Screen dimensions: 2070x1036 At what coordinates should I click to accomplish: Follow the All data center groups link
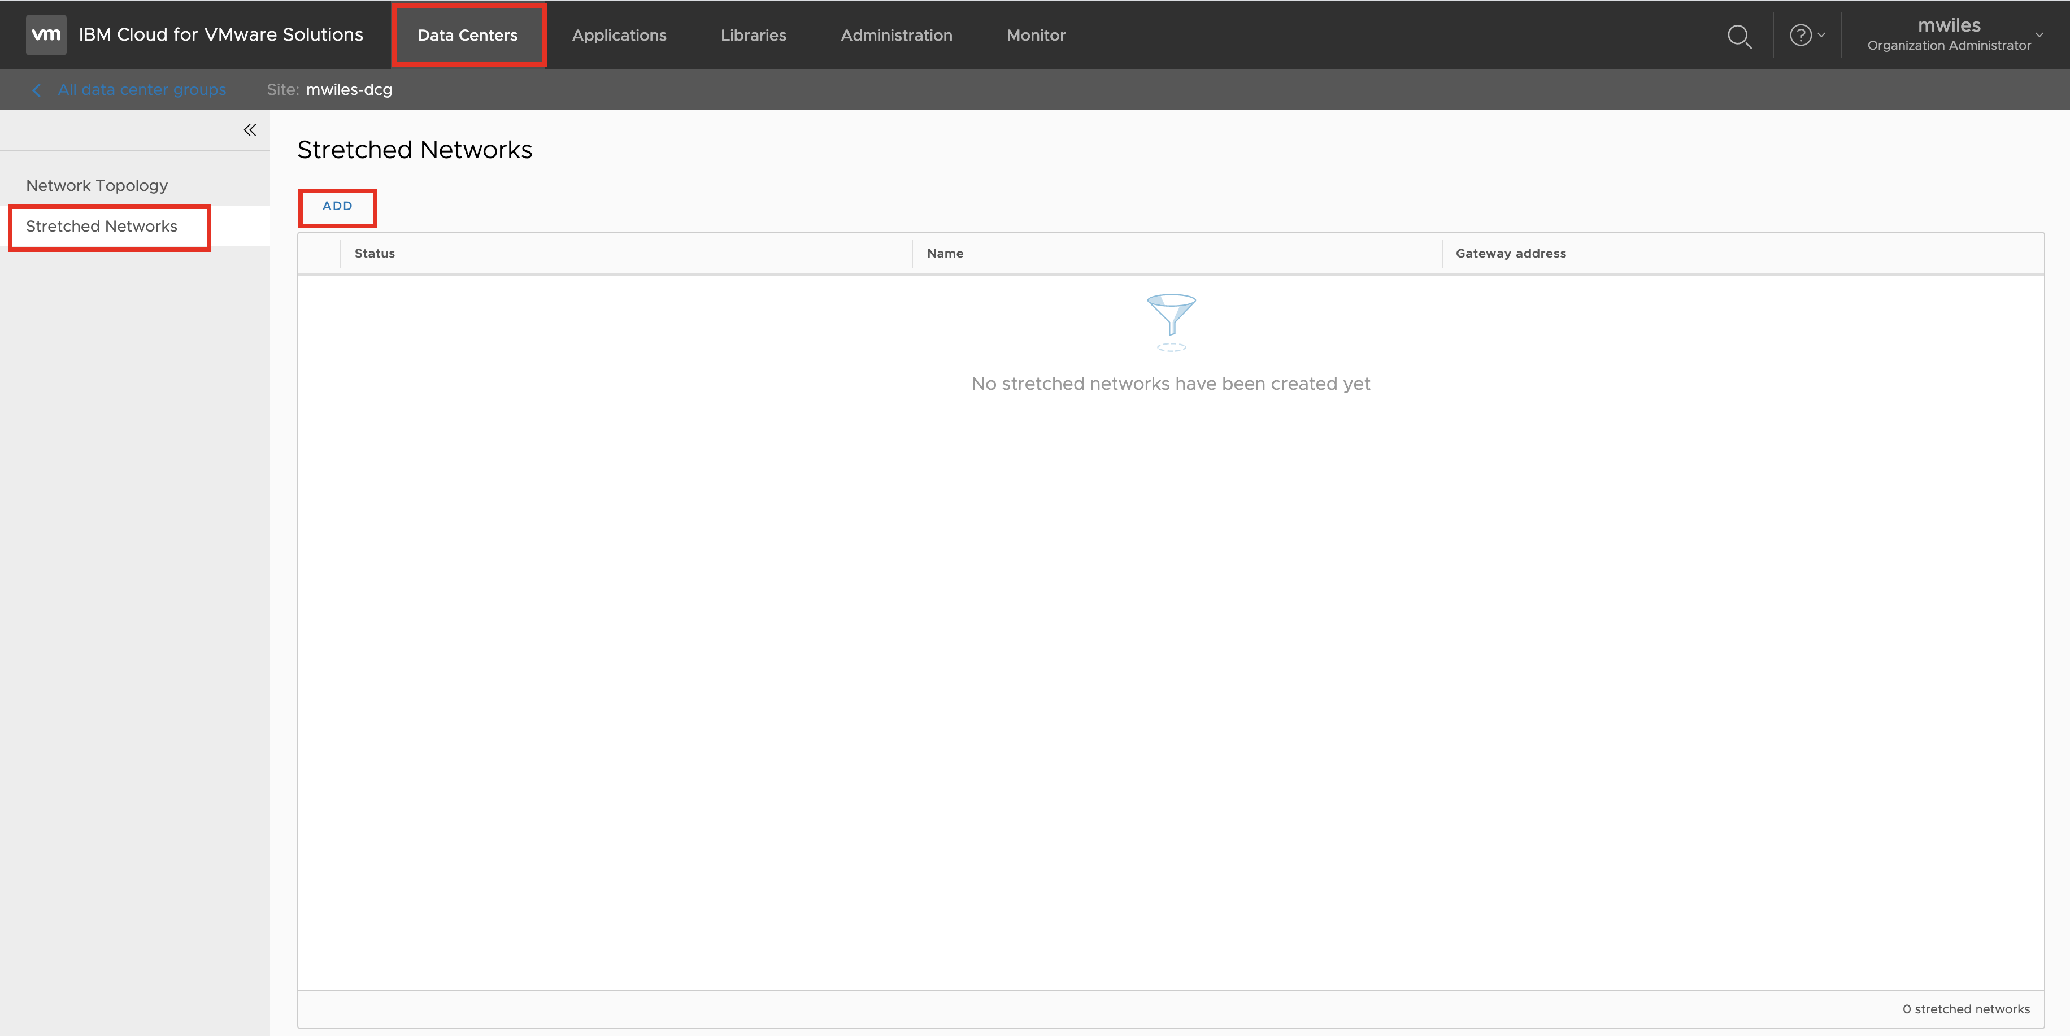coord(141,90)
